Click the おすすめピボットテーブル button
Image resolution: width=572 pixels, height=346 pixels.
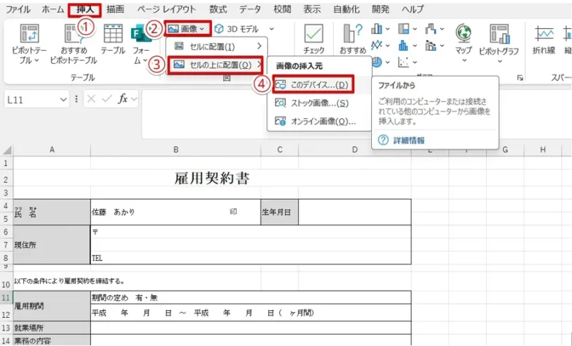[x=74, y=44]
